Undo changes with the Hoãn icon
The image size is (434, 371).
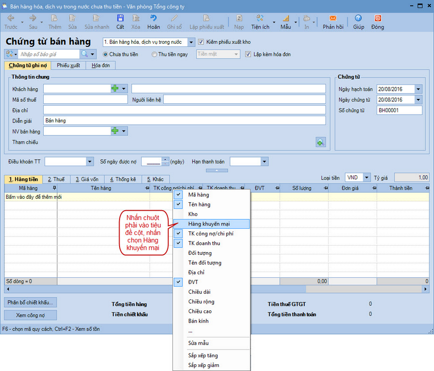(153, 18)
